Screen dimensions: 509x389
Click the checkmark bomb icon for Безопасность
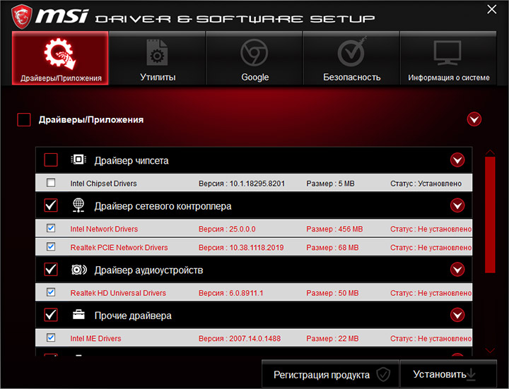tap(351, 52)
